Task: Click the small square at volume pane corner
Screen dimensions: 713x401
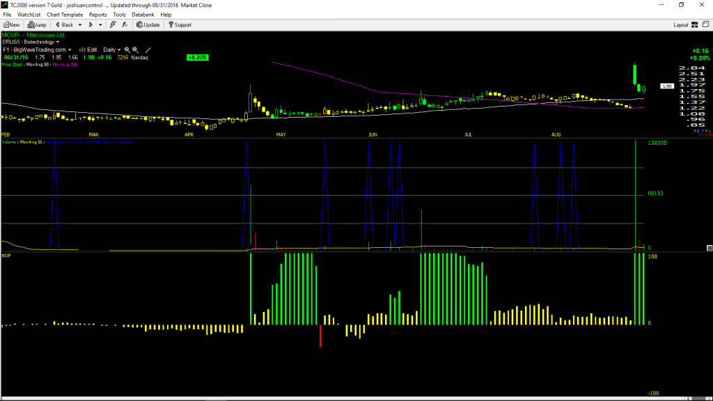Action: 710,248
